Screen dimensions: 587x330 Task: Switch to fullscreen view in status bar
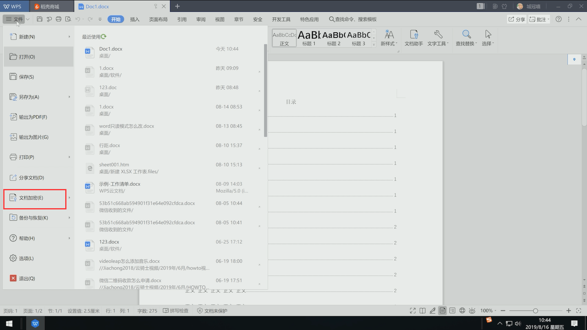tap(413, 311)
